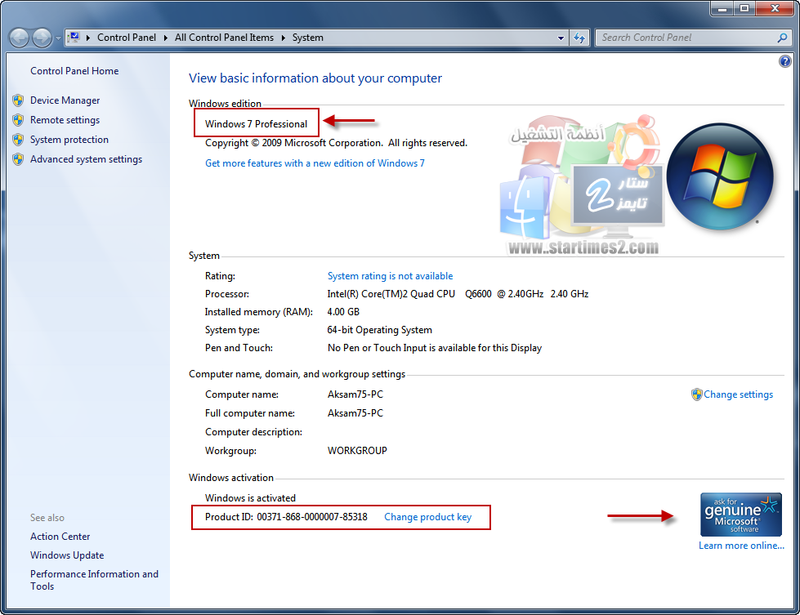
Task: Click shield icon next to Change settings
Action: (x=696, y=394)
